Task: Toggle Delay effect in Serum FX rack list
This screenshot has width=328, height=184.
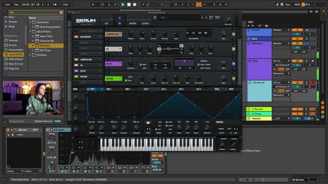Action: coord(76,71)
